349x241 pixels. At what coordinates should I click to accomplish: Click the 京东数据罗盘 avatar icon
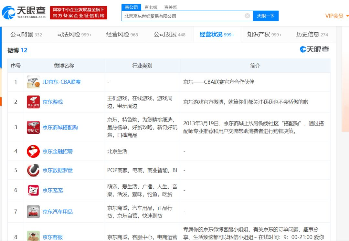click(33, 170)
